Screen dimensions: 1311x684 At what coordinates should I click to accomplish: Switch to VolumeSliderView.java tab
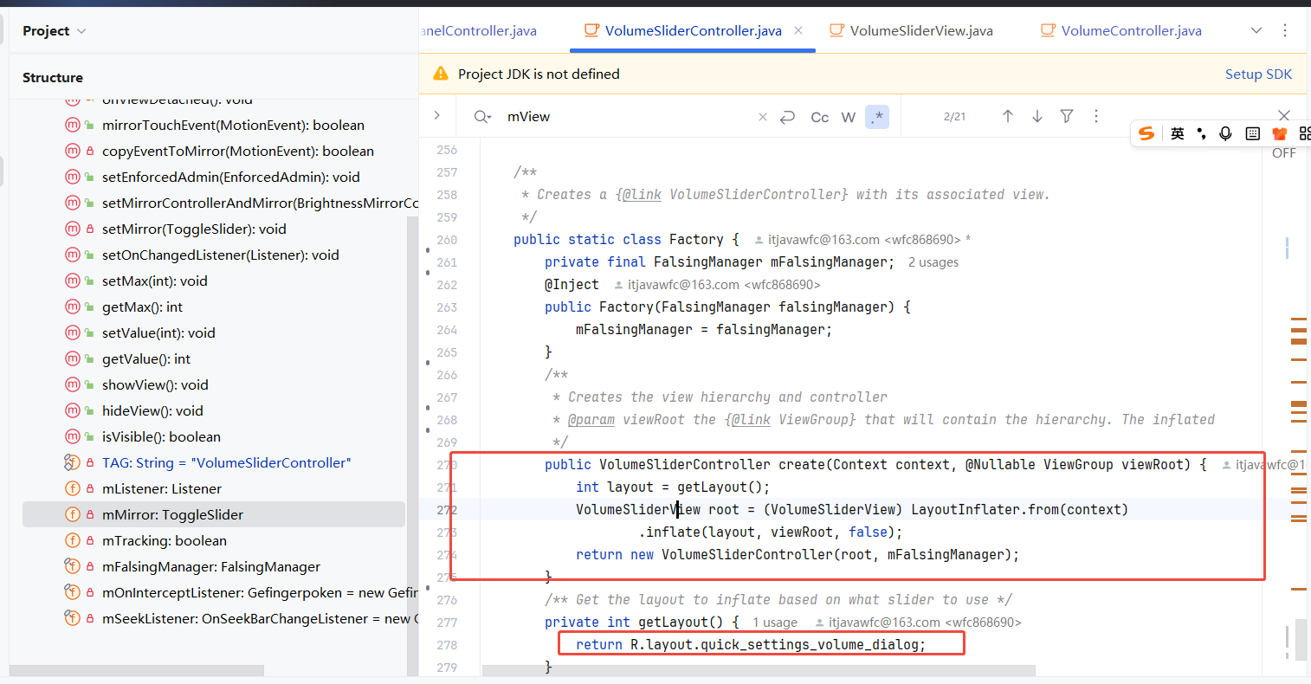[911, 31]
